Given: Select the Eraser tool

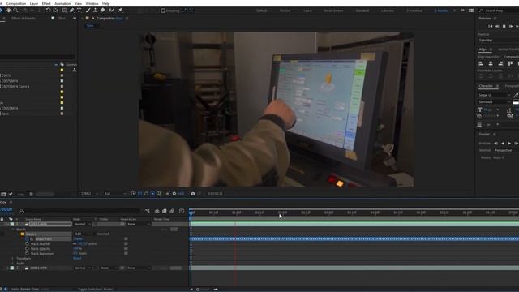Looking at the screenshot, I should [x=103, y=11].
